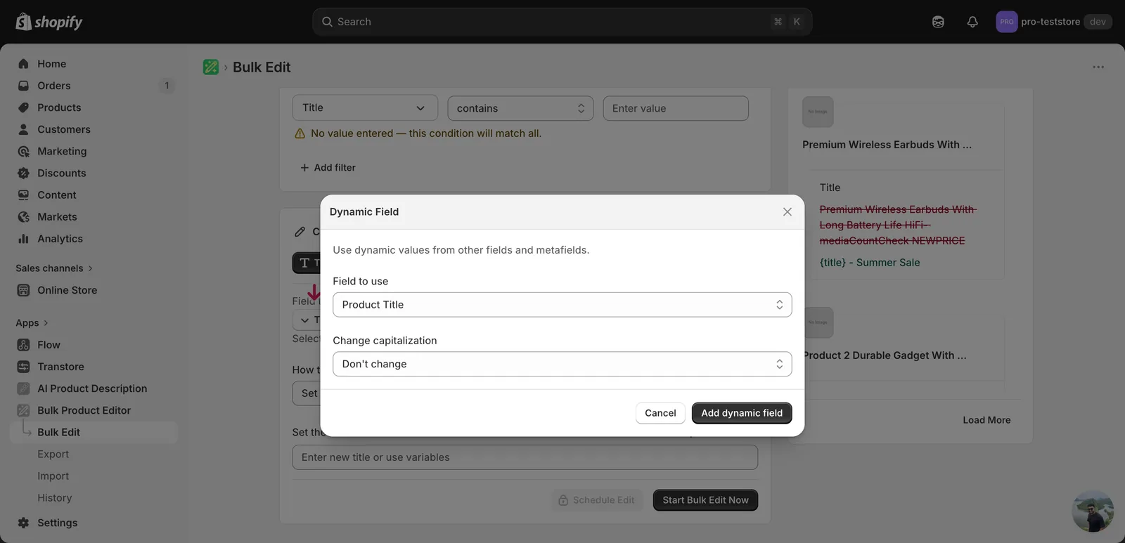Click the Shopify logo

click(x=49, y=22)
